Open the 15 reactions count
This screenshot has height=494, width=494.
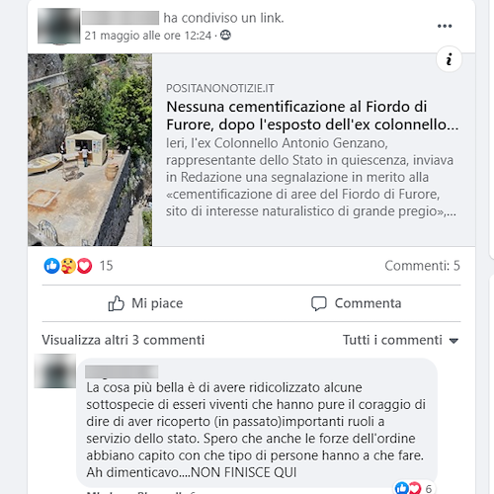tap(106, 266)
